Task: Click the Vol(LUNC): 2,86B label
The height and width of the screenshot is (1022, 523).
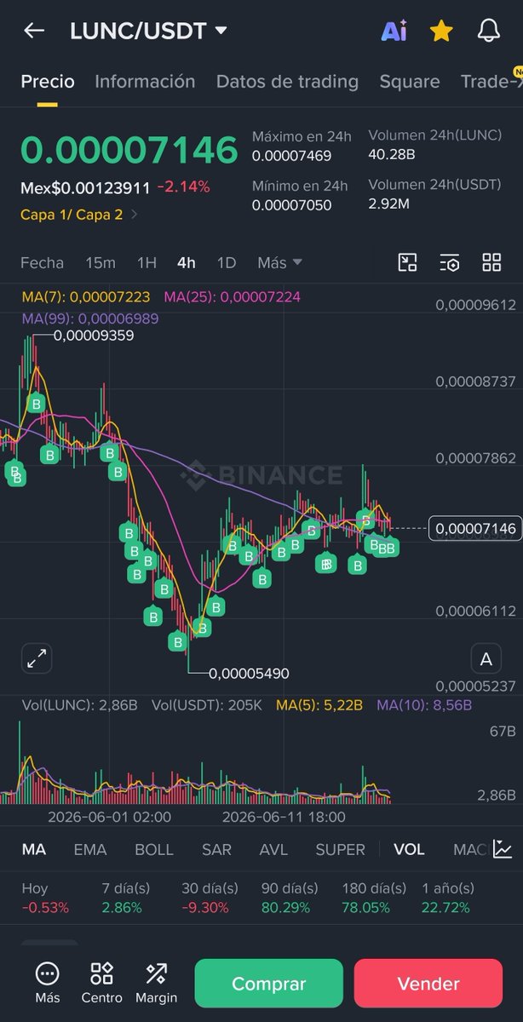Action: (x=78, y=705)
